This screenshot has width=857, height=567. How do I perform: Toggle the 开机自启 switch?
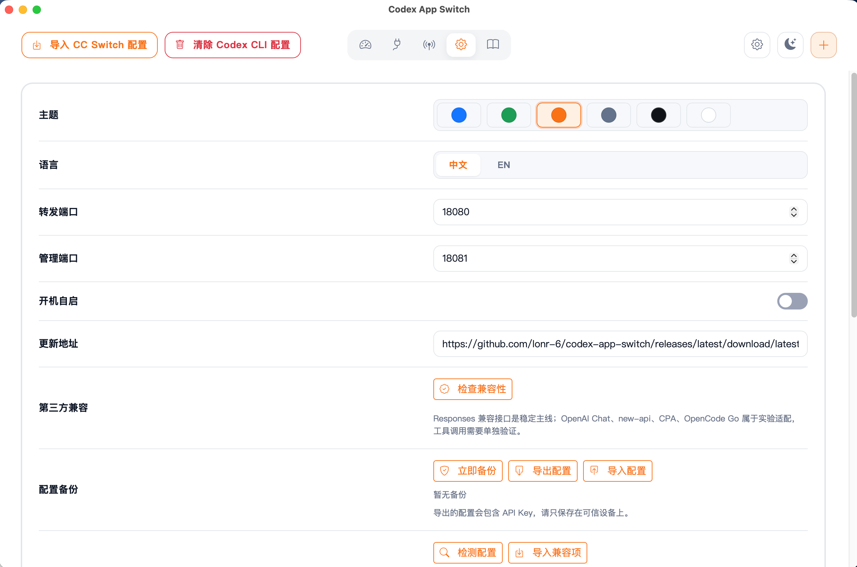792,301
